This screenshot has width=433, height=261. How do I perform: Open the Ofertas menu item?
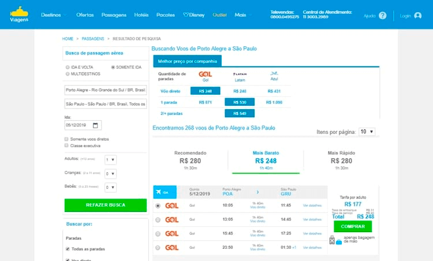click(85, 15)
